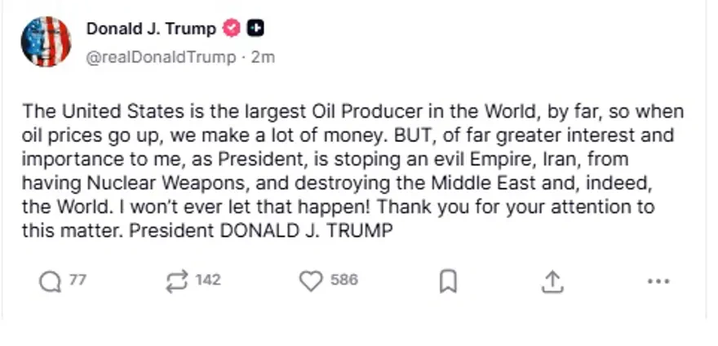Open Donald J. Trump display name link
This screenshot has width=718, height=346.
[x=151, y=29]
